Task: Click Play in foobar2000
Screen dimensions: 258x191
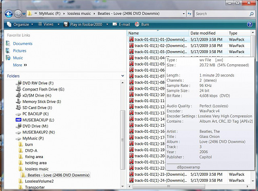Action: point(83,25)
